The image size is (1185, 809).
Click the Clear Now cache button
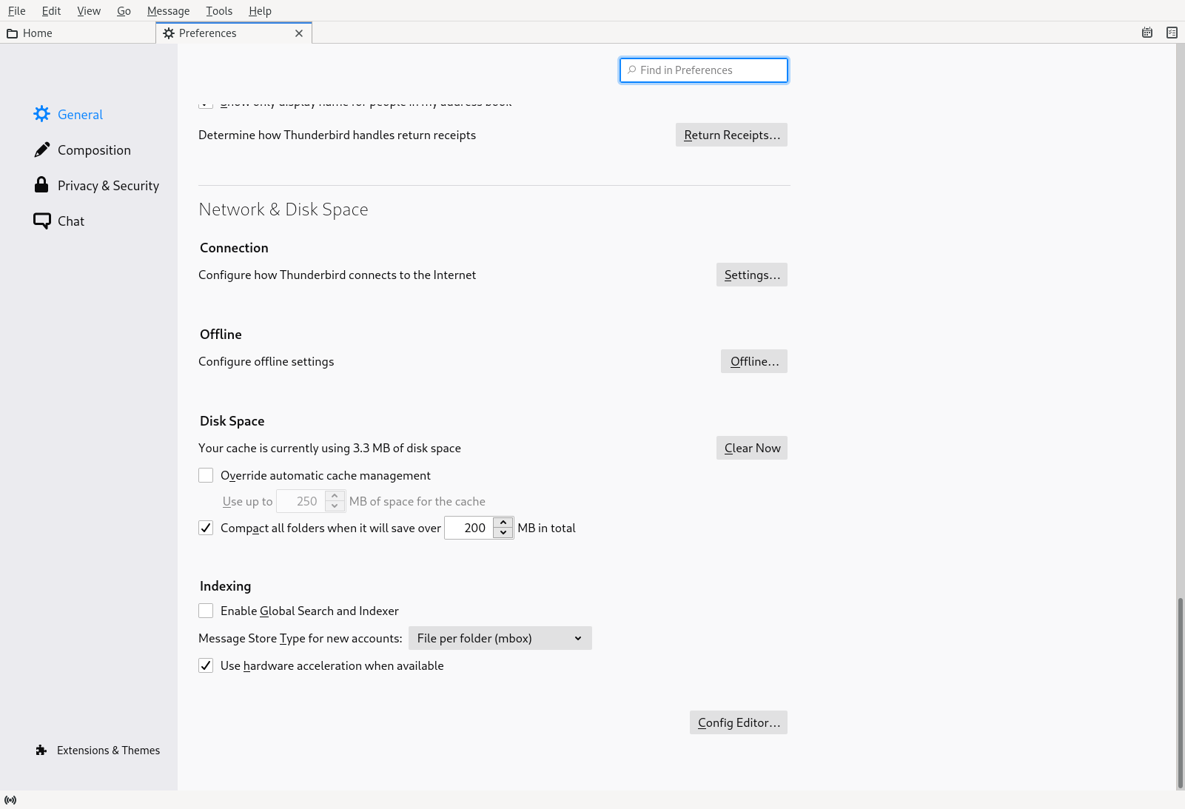751,448
